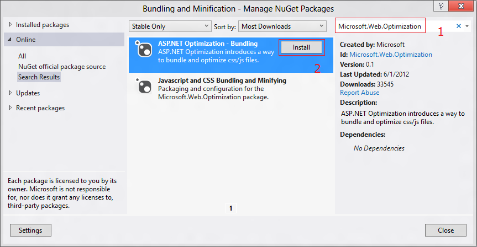Click the Last Updated: 6/1/2012 text
Screen dimensions: 477x247
click(375, 74)
